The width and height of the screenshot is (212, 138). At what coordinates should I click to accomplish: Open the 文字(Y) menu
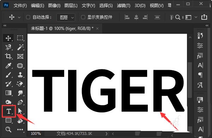[x=88, y=6]
